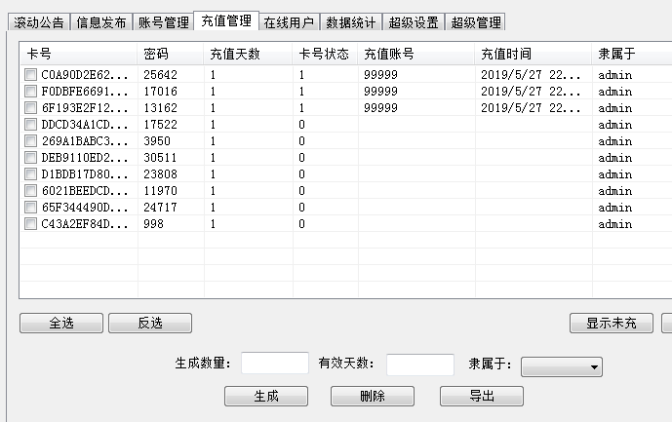Switch to the 在线用户 tab
This screenshot has width=672, height=422.
pyautogui.click(x=289, y=22)
